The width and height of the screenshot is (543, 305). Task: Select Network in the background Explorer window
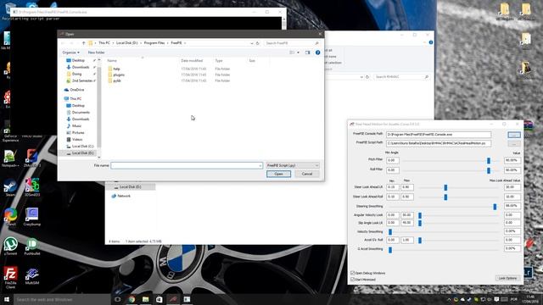pos(120,196)
